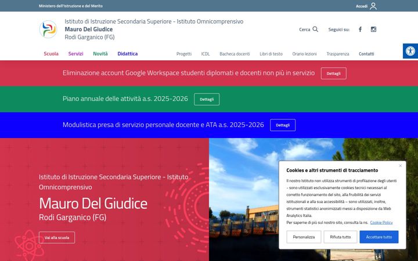
Task: Click Ministero dell'Istruzione e del Merito link
Action: click(71, 6)
